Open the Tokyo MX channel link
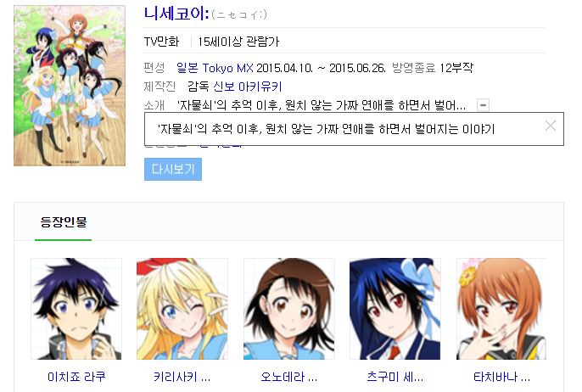 click(x=228, y=68)
